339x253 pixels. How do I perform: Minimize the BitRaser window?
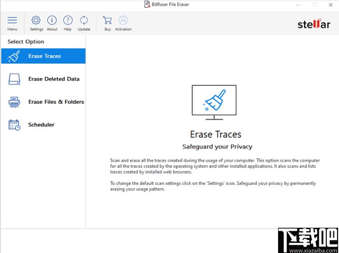pyautogui.click(x=298, y=5)
